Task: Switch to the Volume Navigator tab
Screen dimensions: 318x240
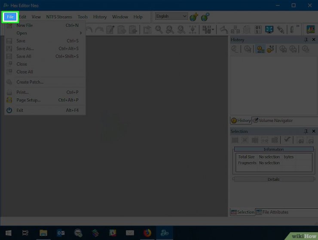Action: click(x=272, y=120)
